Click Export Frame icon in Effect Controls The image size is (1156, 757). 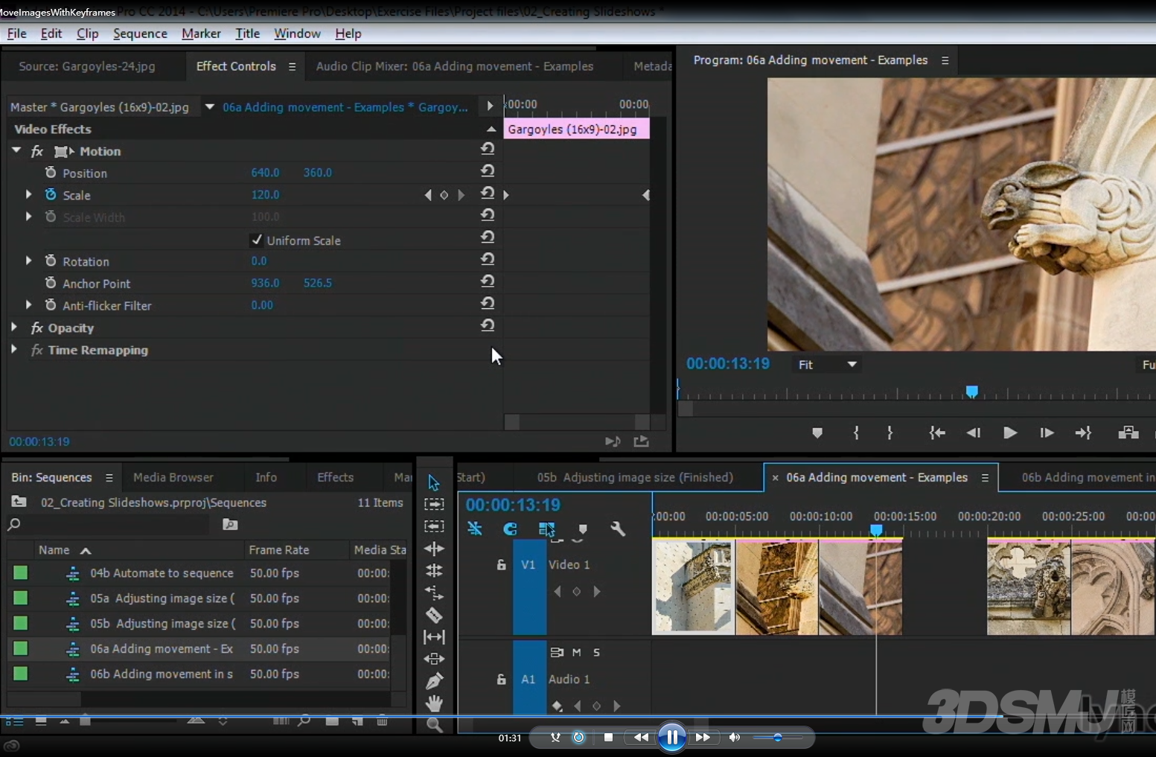point(641,441)
